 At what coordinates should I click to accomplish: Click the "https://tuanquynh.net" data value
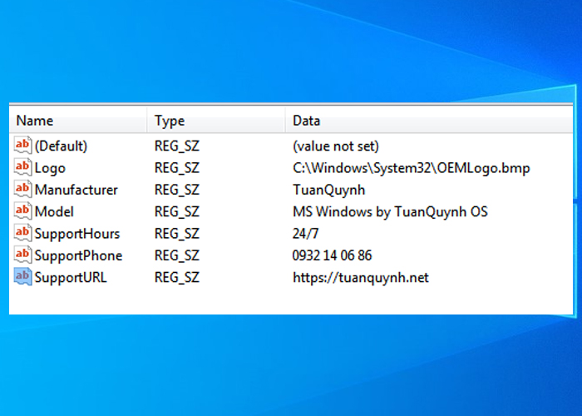click(x=360, y=278)
